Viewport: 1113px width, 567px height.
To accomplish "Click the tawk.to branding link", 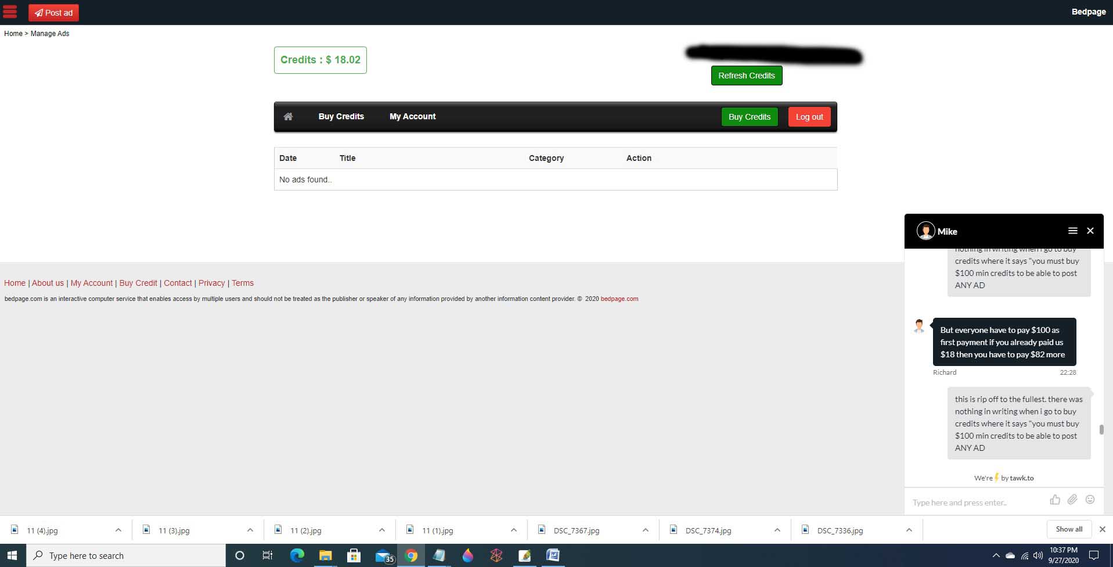I will [1021, 478].
